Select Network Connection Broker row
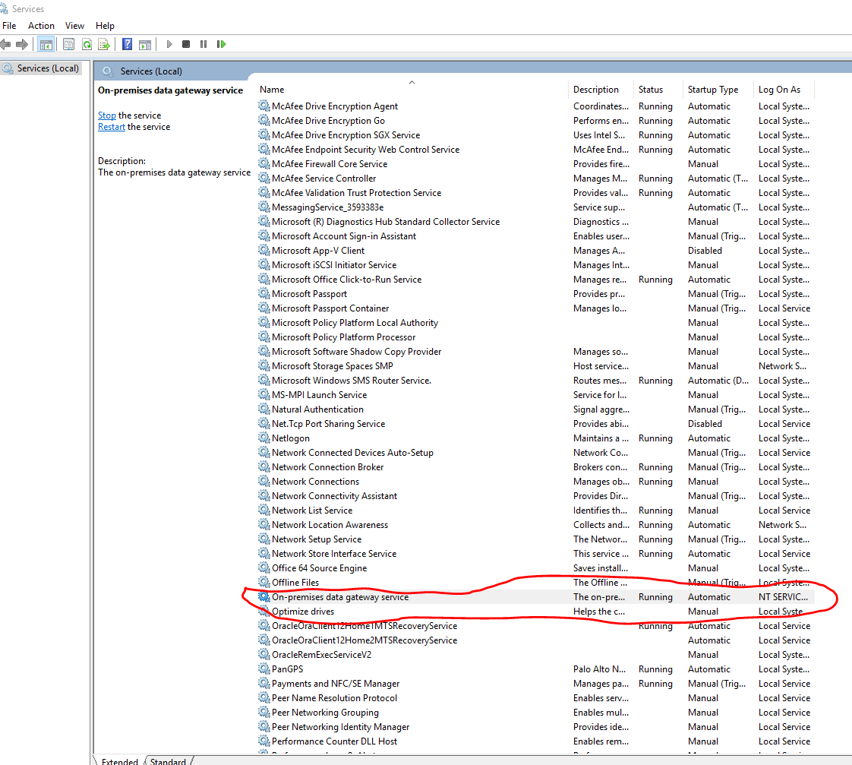The height and width of the screenshot is (765, 852). coord(536,467)
